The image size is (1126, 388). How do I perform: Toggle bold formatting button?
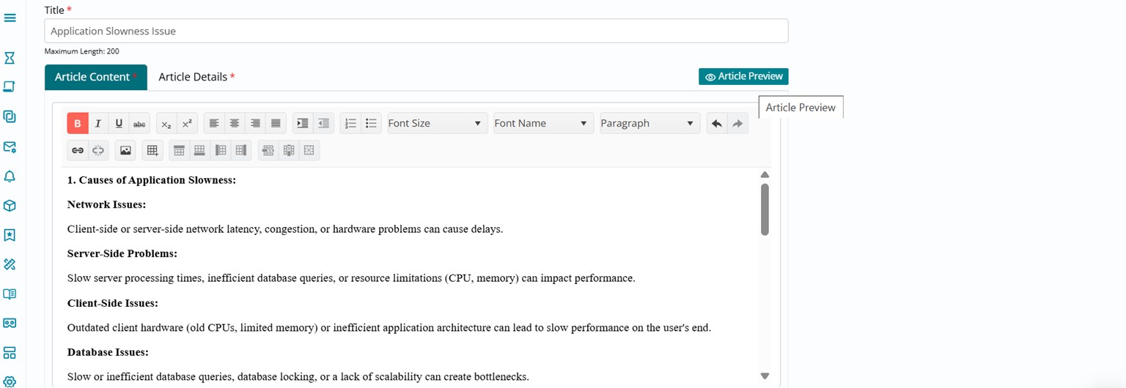click(78, 123)
